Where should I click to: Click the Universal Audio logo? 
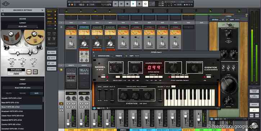click(5, 4)
